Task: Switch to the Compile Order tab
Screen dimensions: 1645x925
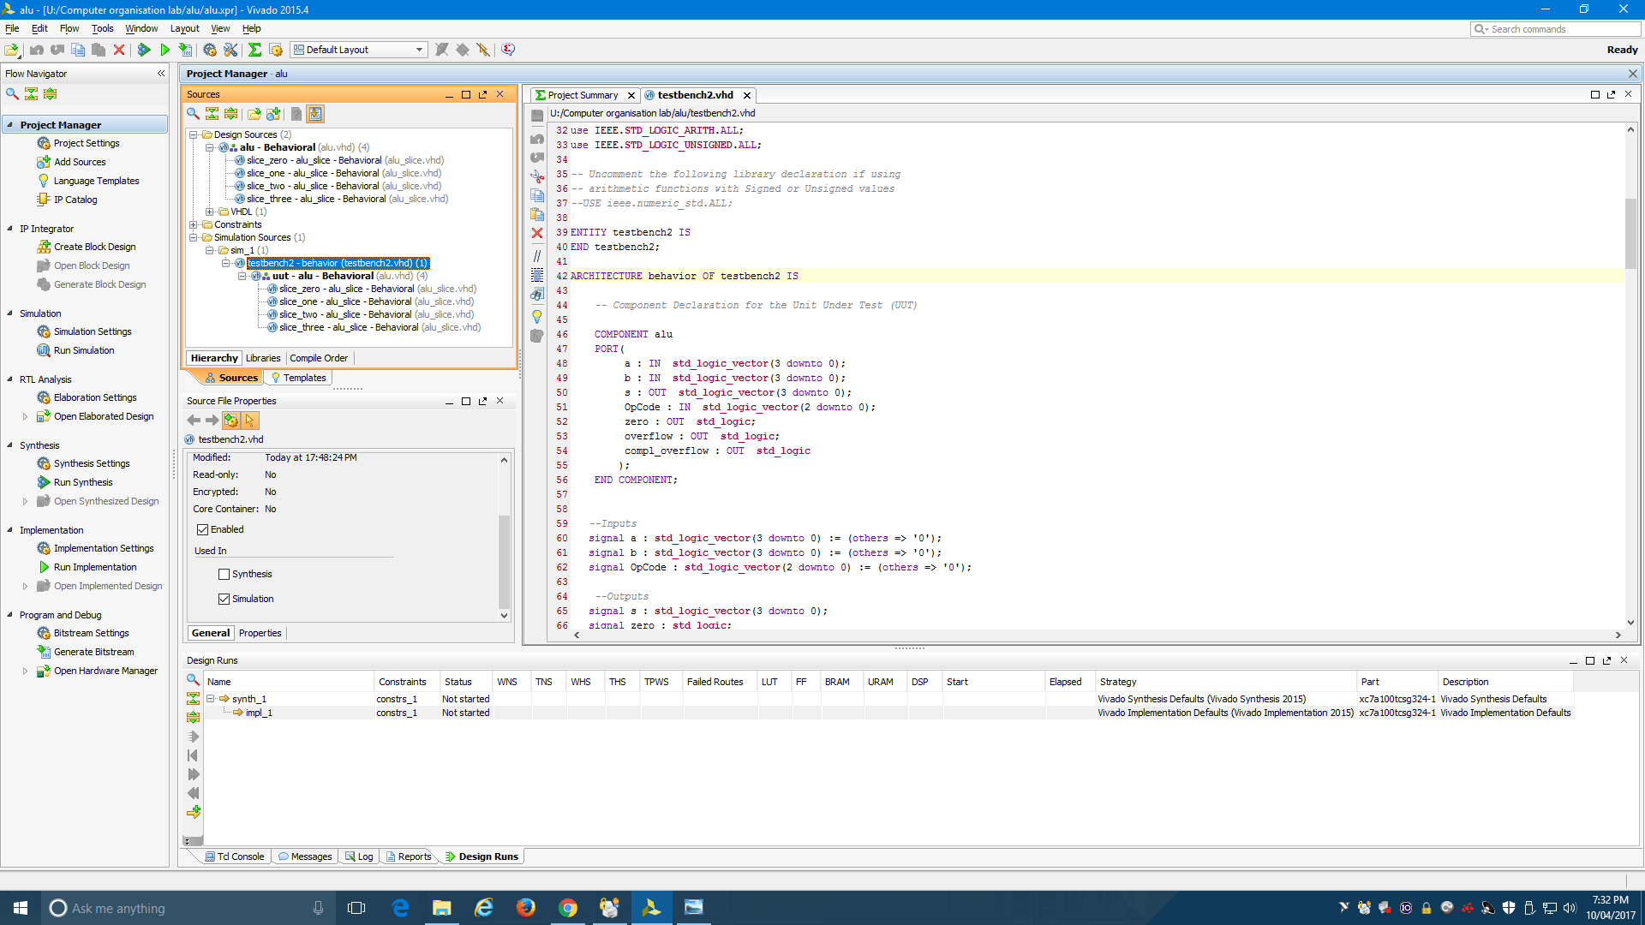Action: (x=319, y=358)
